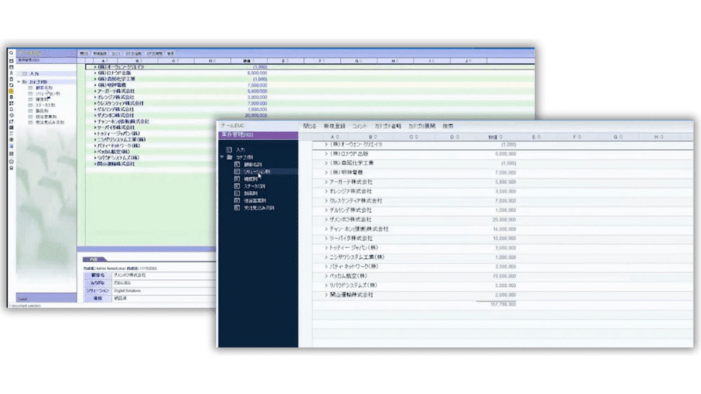Open the contacts person icon in back window strip

point(11,73)
